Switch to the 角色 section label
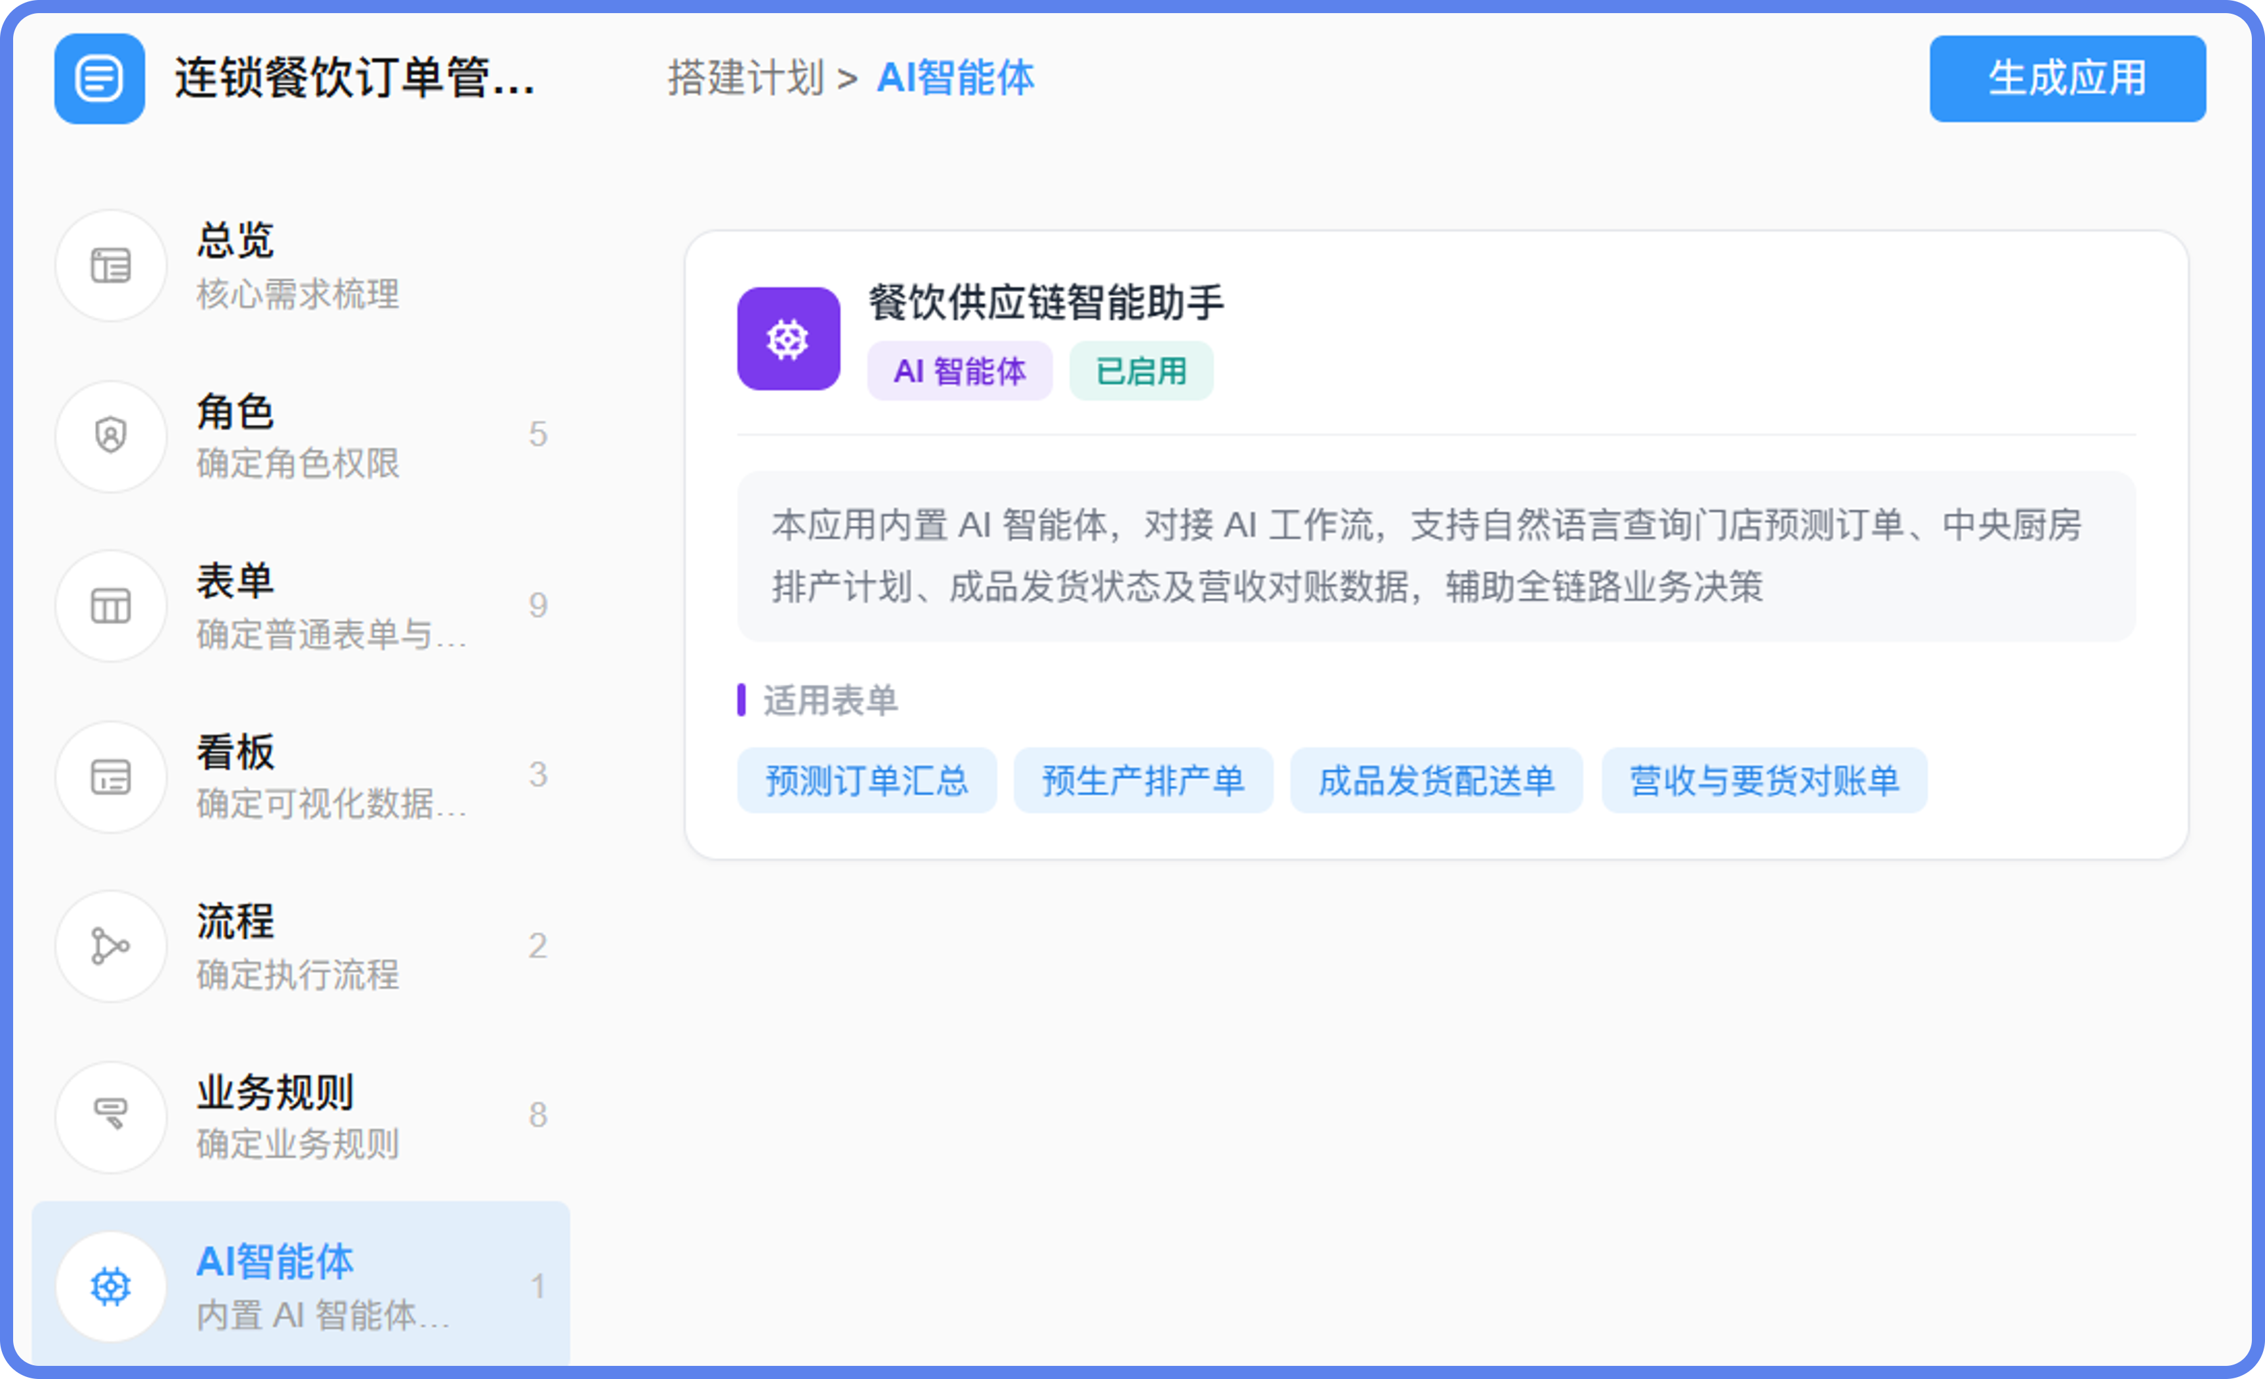This screenshot has width=2265, height=1379. (x=236, y=411)
